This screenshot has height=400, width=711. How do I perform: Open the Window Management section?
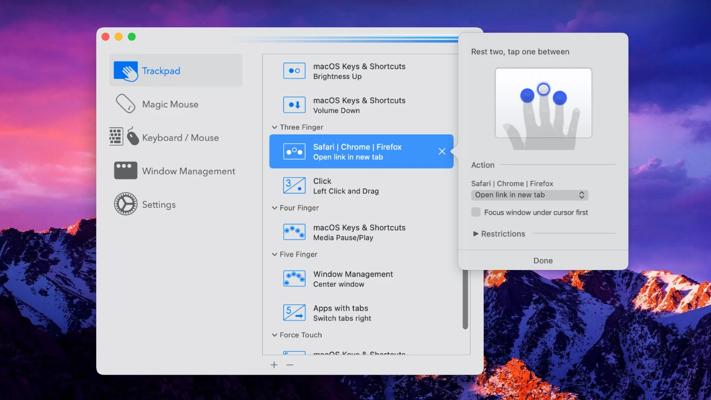pos(176,171)
